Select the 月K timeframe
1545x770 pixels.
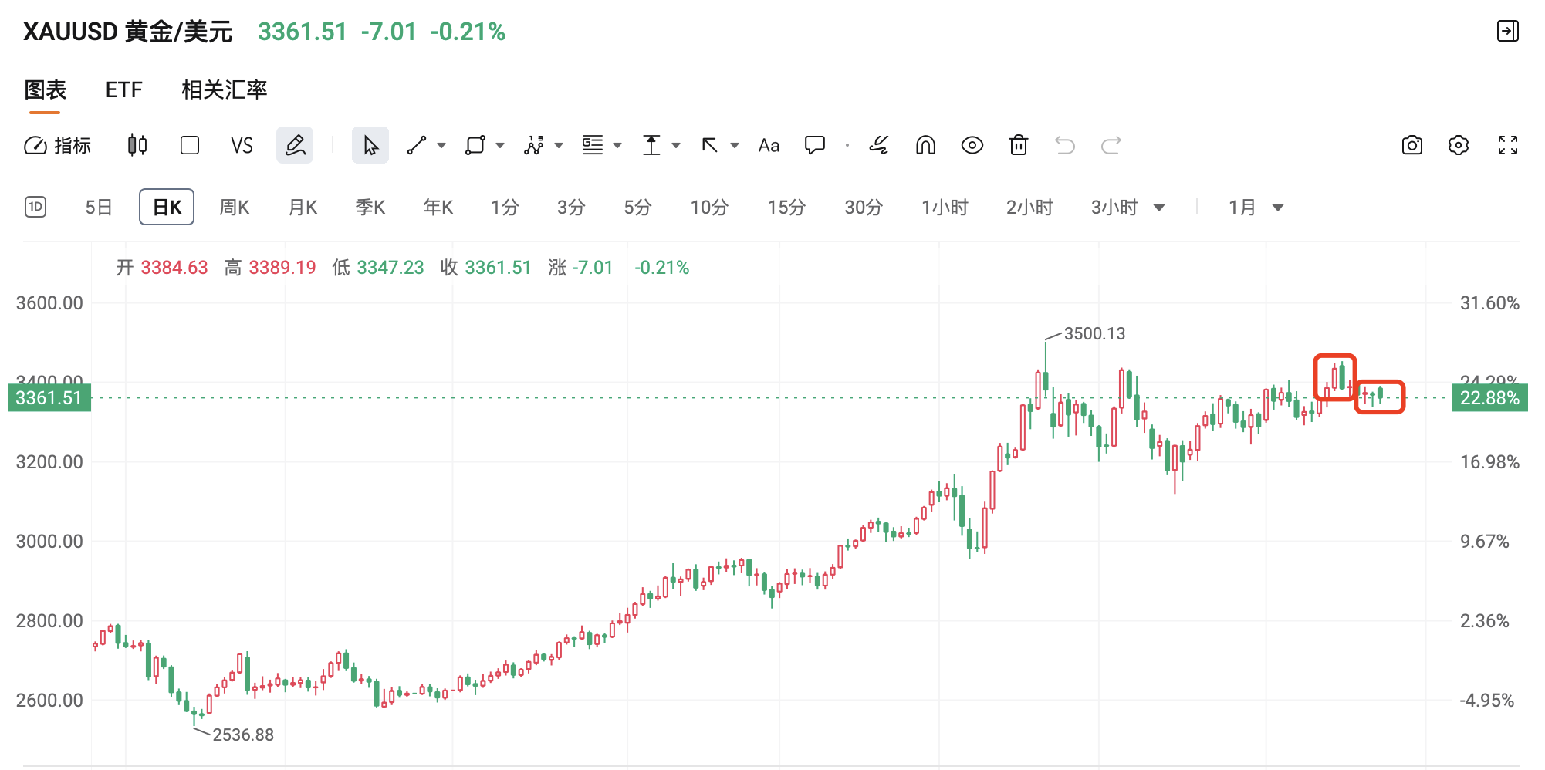[303, 207]
